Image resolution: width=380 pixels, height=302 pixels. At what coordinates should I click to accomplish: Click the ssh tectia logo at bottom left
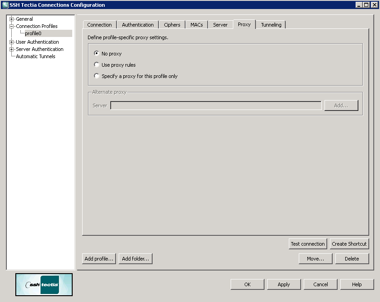pyautogui.click(x=44, y=284)
